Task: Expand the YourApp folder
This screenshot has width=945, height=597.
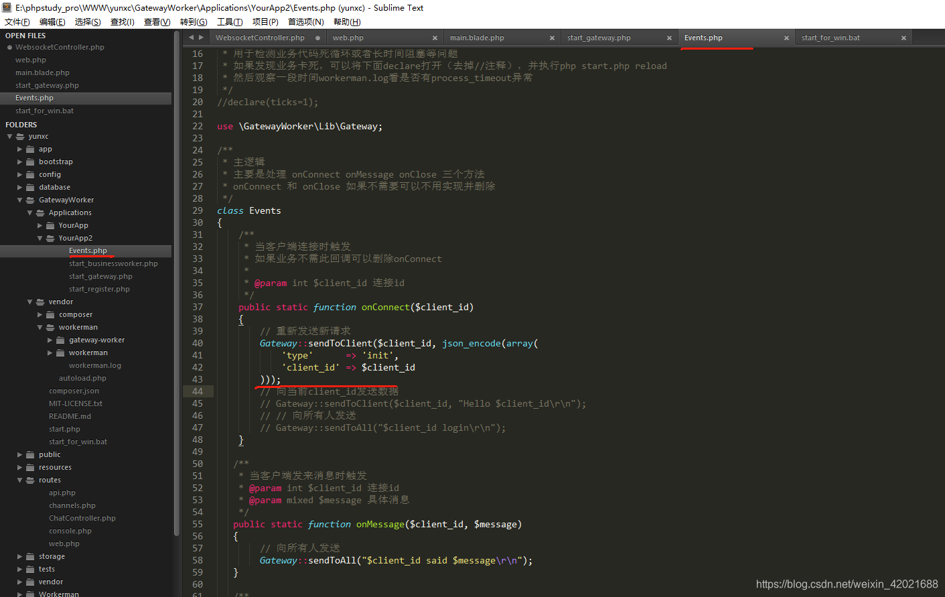Action: [40, 225]
